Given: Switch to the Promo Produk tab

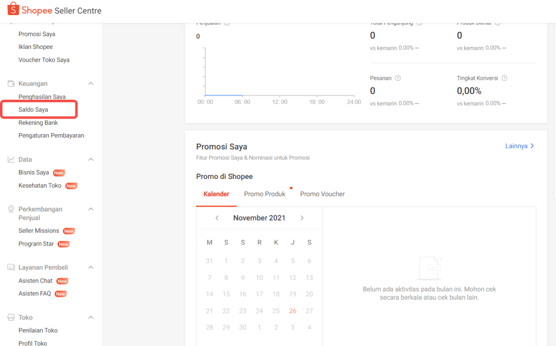Looking at the screenshot, I should point(264,194).
